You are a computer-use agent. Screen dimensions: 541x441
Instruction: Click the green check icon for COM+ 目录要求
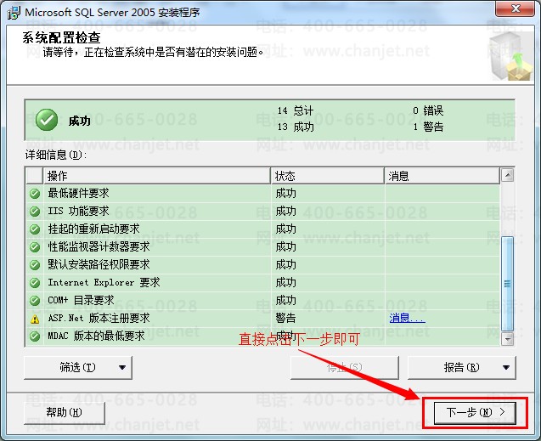(35, 300)
